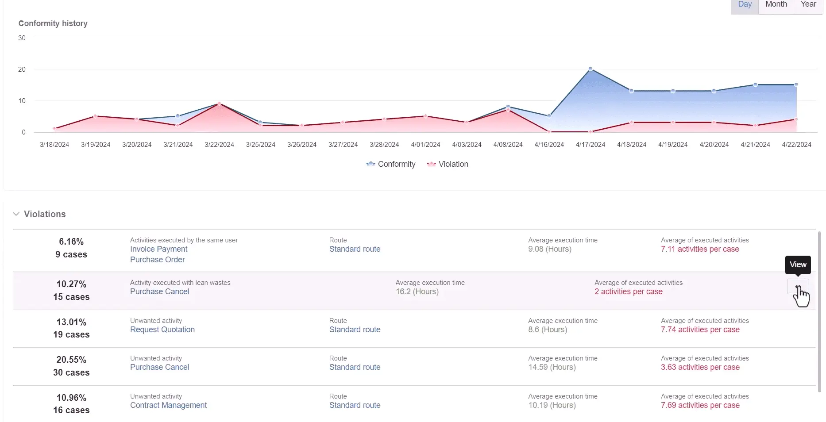Collapse the Violations section chevron
The height and width of the screenshot is (422, 826).
pos(16,214)
